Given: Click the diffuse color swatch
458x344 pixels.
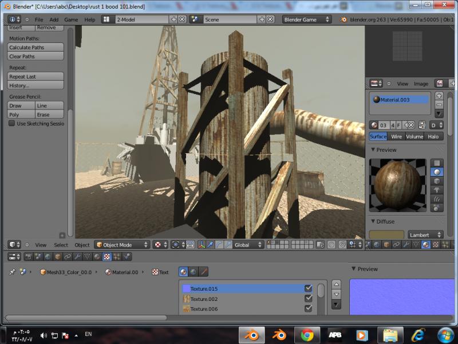Looking at the screenshot, I should click(x=386, y=234).
